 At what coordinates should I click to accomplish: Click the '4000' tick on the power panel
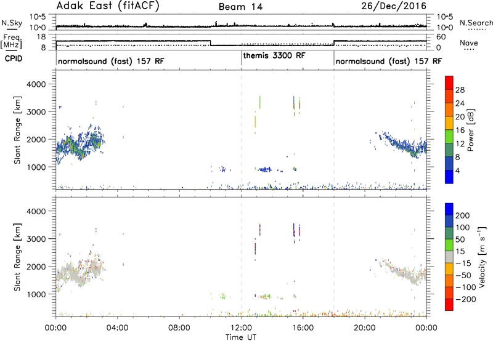point(36,84)
